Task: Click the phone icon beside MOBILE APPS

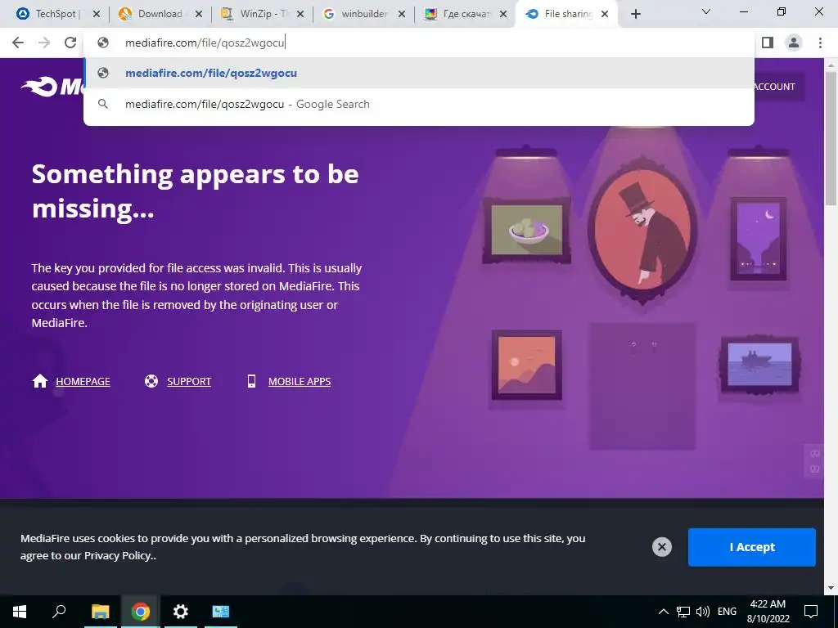Action: click(251, 381)
